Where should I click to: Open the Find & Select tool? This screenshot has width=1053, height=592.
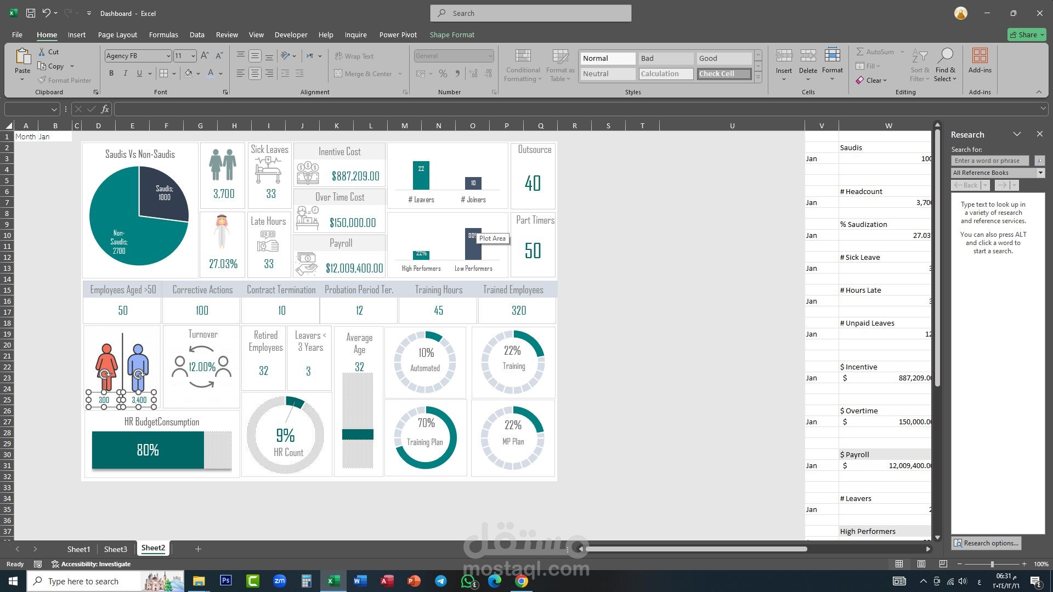coord(945,66)
